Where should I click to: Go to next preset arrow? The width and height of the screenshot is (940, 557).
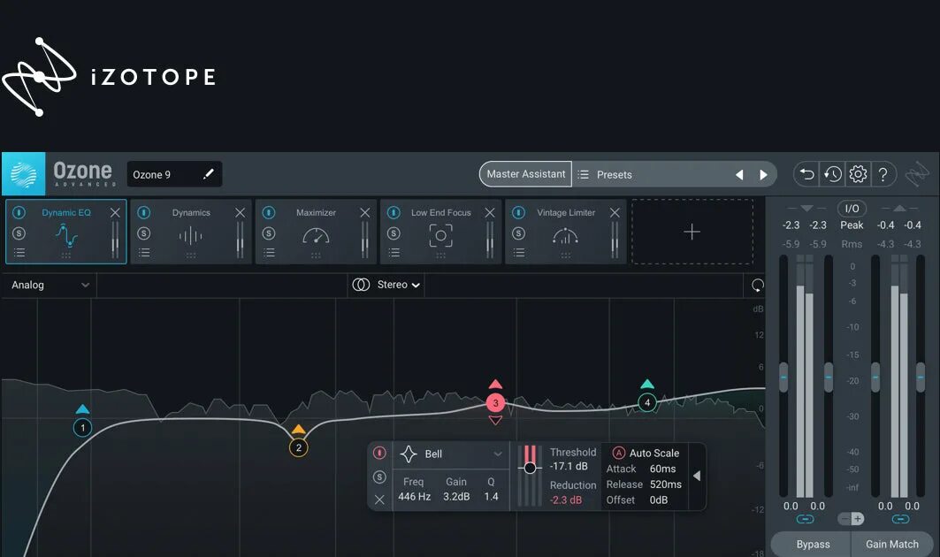[x=763, y=174]
